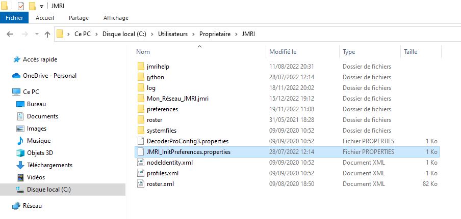Expand the chevron after Proprietaire breadcrumb
Image resolution: width=461 pixels, height=219 pixels.
[x=237, y=34]
